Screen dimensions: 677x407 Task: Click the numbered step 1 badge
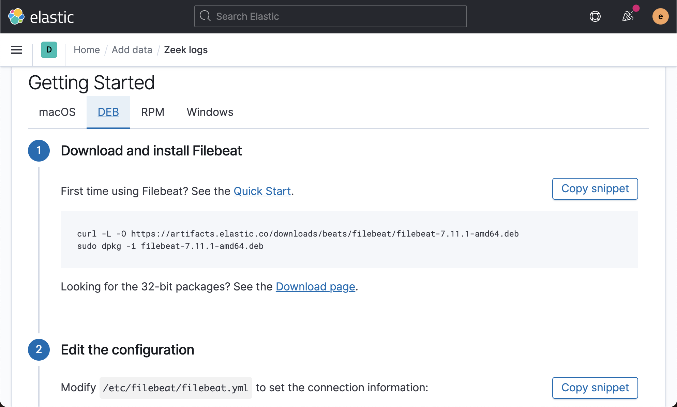[x=39, y=150]
